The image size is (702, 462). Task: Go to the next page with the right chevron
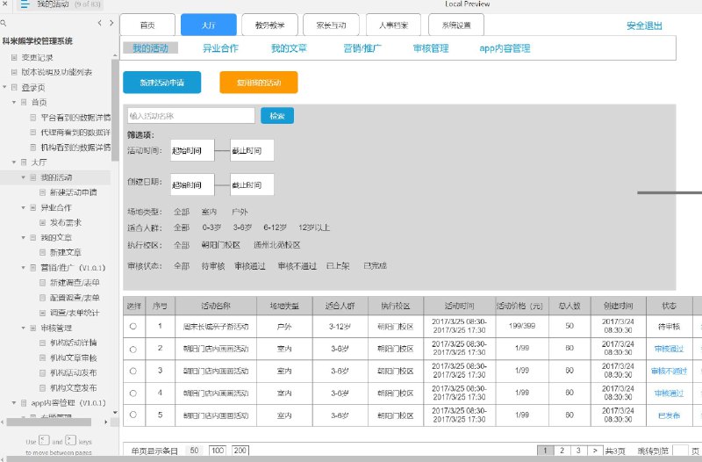coord(111,23)
